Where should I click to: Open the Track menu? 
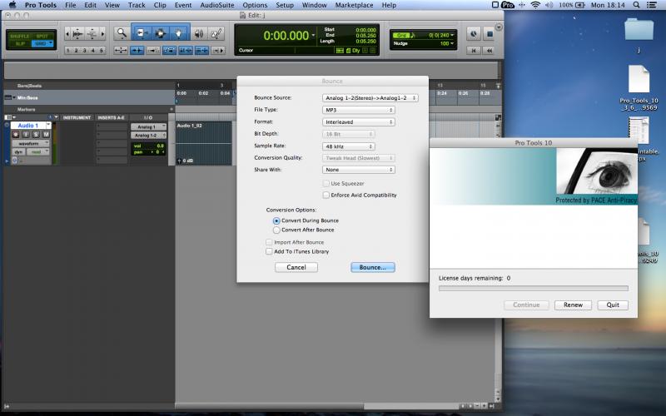coord(137,5)
